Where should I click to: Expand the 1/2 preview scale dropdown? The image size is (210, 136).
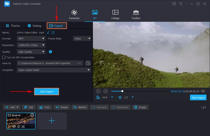pos(133,97)
